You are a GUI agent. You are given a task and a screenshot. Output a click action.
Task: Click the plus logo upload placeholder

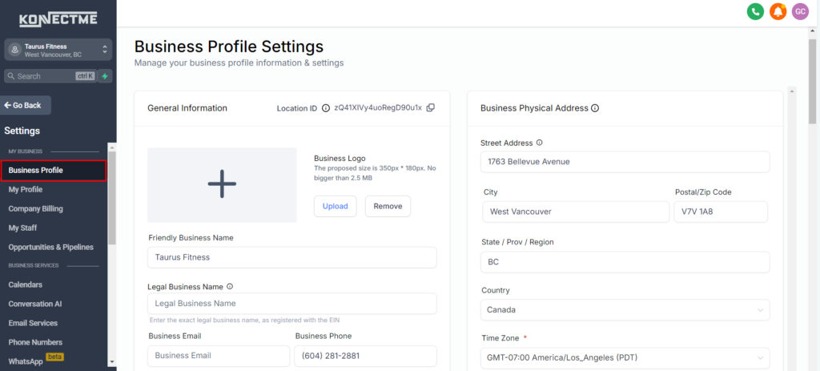click(x=222, y=184)
